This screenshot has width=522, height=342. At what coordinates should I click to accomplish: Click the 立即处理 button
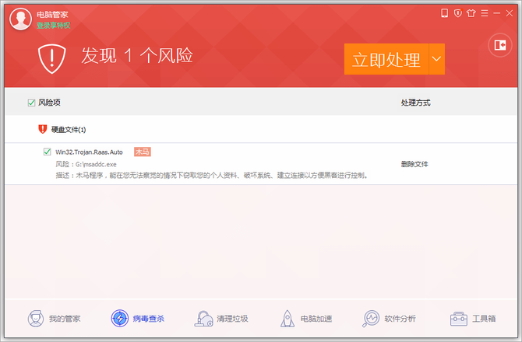tap(386, 59)
